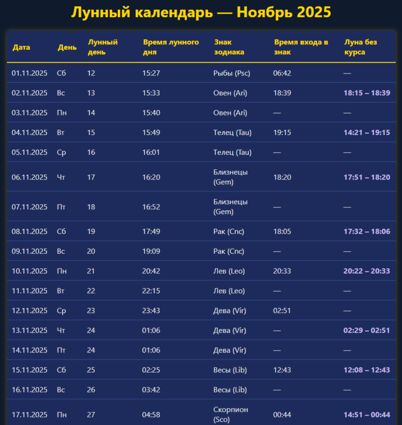Click the lunar day time 19:09
Screen dimensions: 402x425
point(151,251)
